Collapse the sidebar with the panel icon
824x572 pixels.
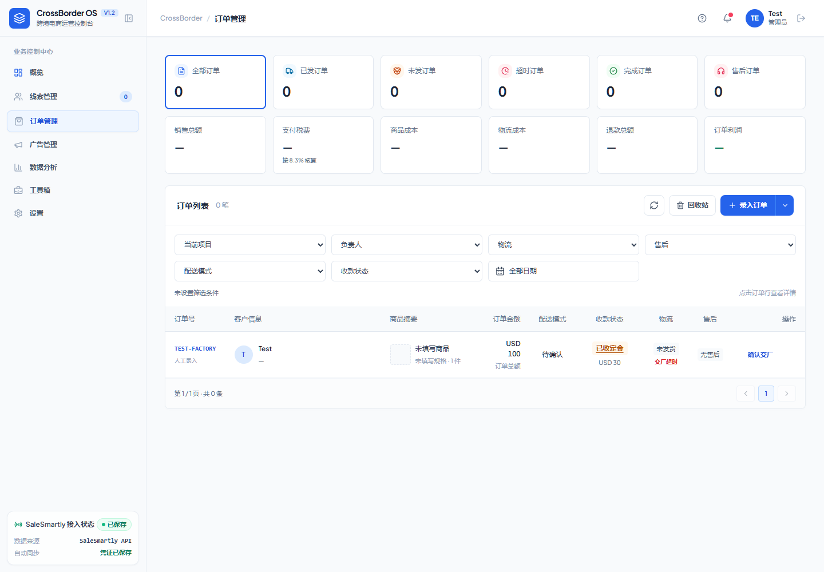coord(129,18)
